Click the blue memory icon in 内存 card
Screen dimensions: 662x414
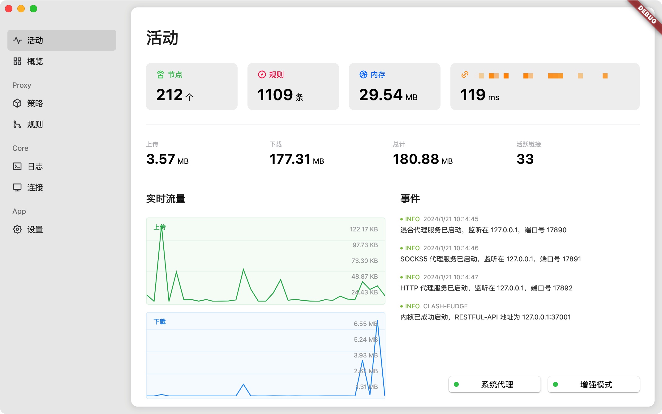click(363, 74)
